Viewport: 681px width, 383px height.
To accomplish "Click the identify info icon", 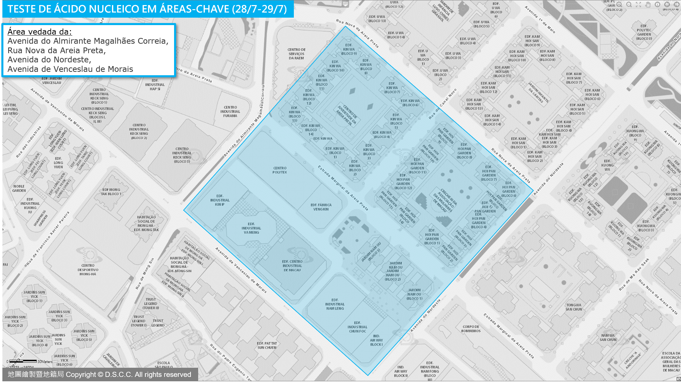I will 658,4.
